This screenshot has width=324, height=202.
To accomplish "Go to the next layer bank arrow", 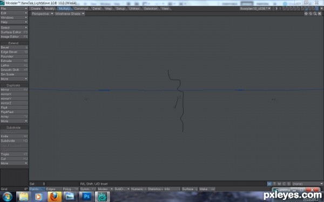I will (x=276, y=9).
